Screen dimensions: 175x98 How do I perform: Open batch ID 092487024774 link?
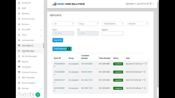(x=59, y=81)
